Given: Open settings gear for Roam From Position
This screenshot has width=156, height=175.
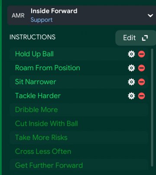Looking at the screenshot, I should click(131, 68).
